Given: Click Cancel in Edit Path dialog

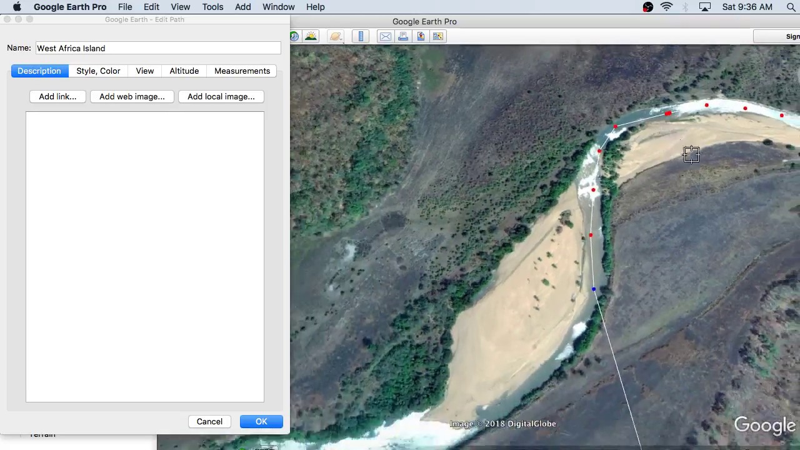Looking at the screenshot, I should point(209,421).
